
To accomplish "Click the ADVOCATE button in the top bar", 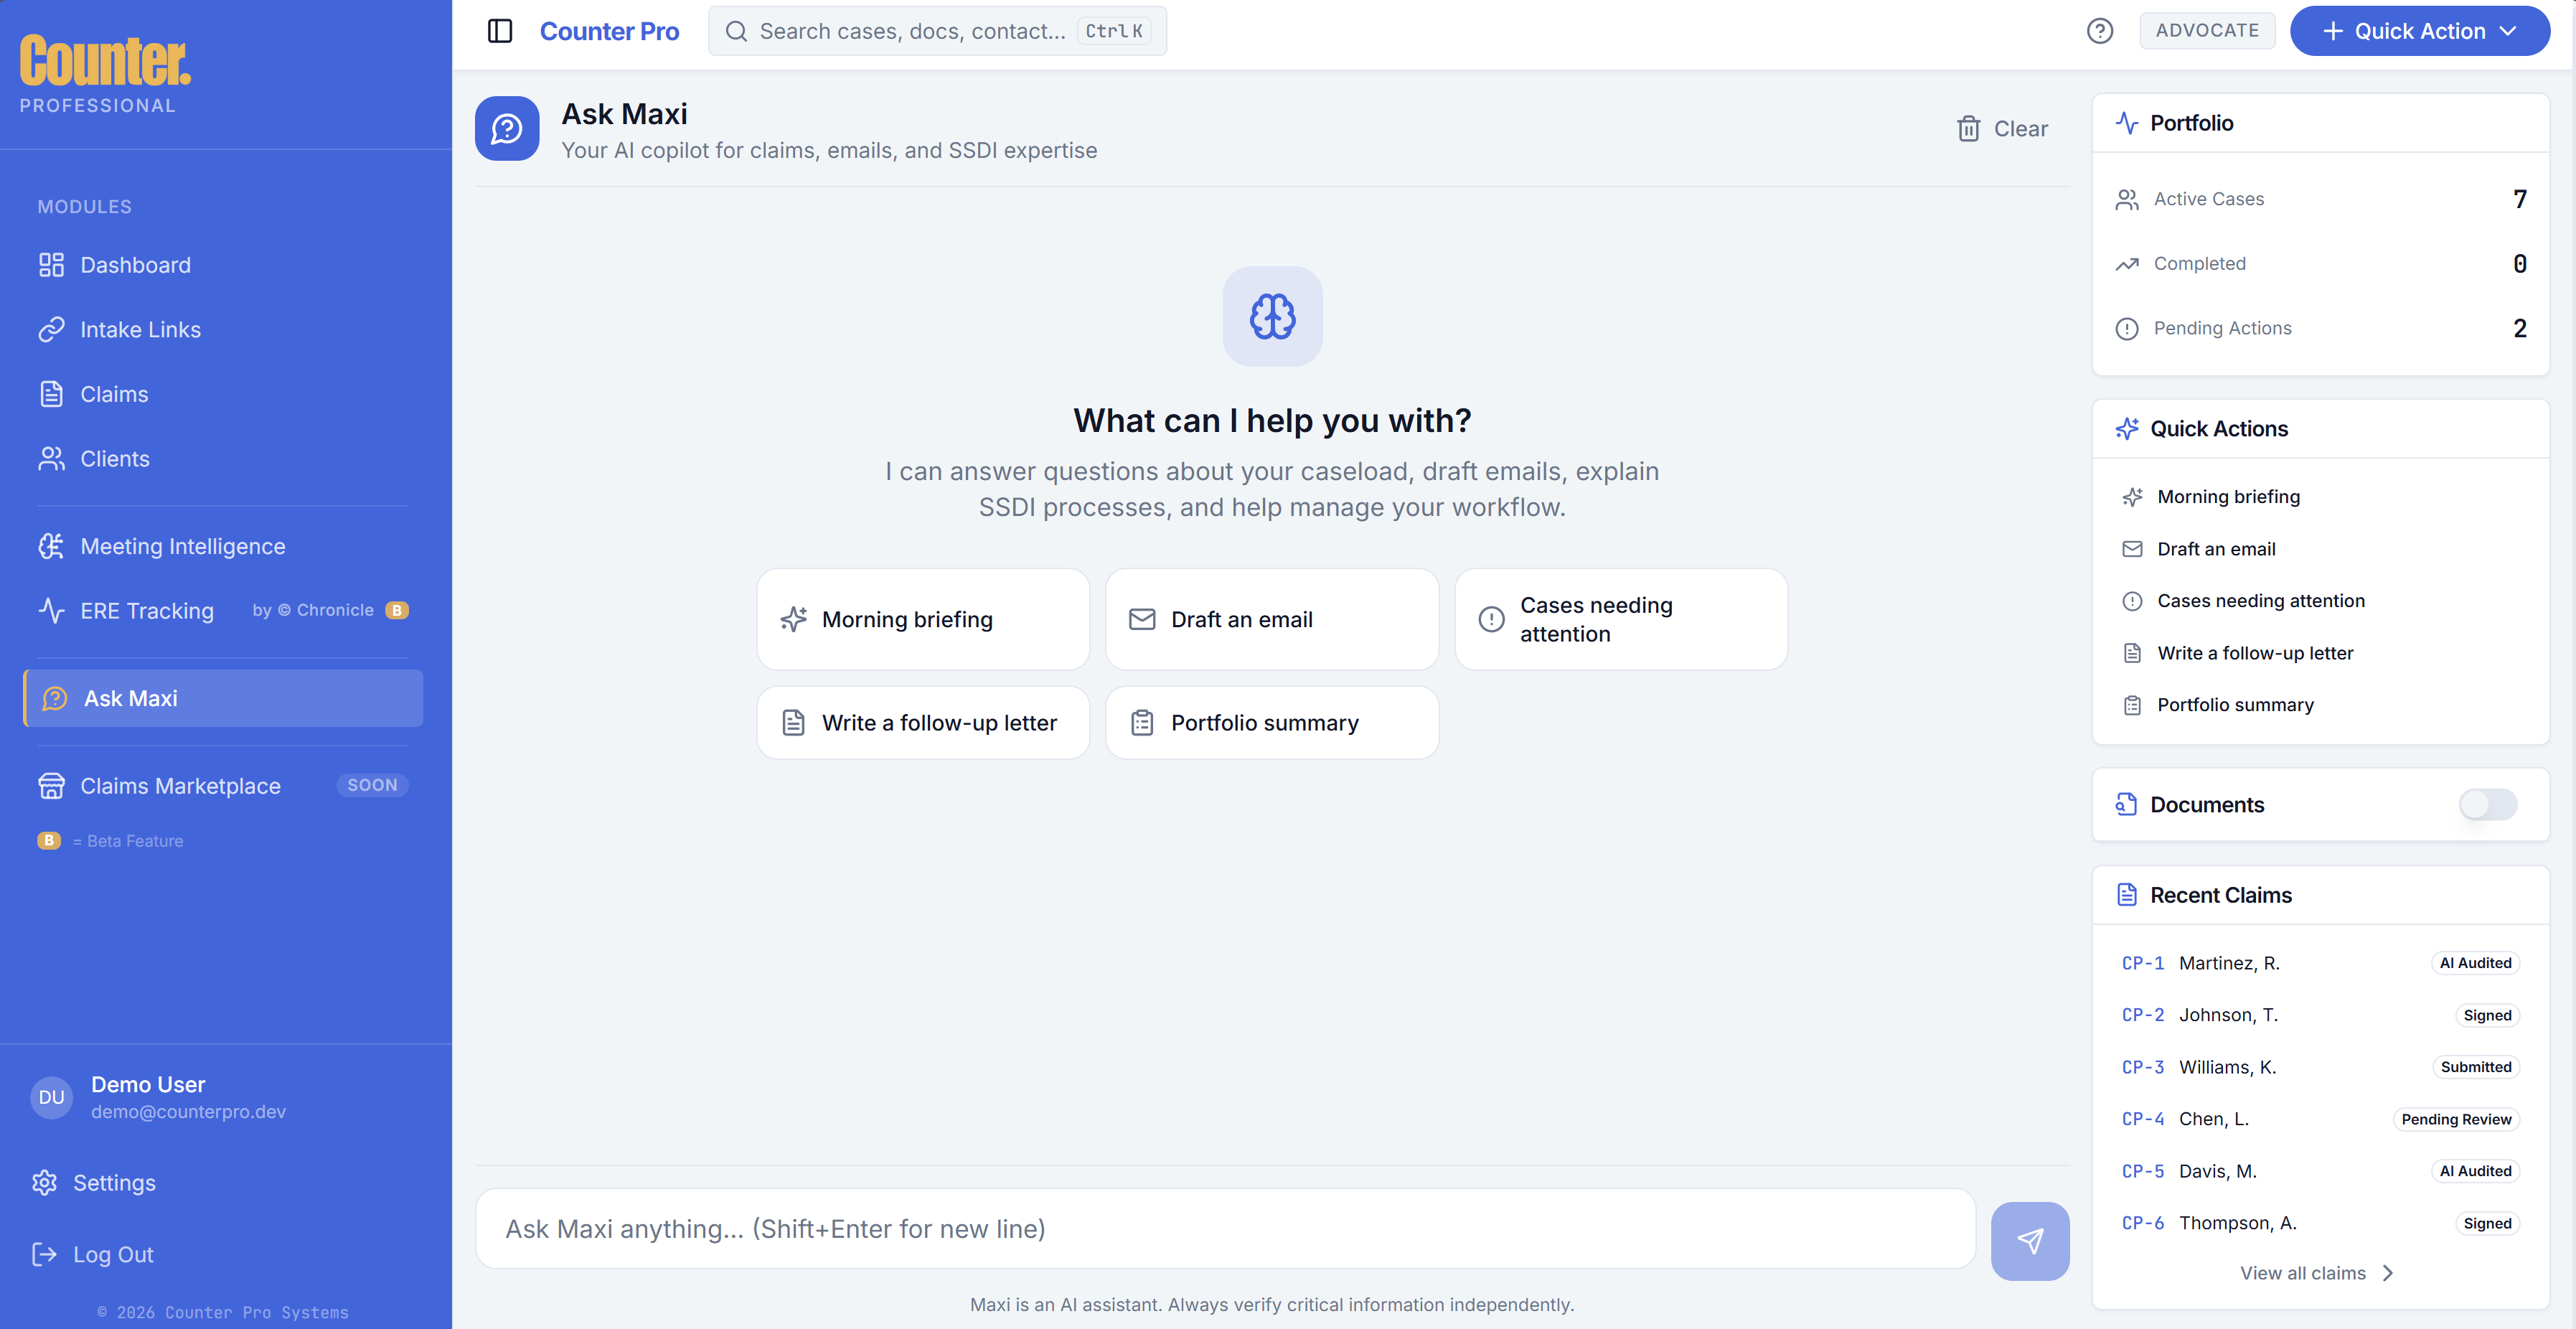I will 2207,31.
